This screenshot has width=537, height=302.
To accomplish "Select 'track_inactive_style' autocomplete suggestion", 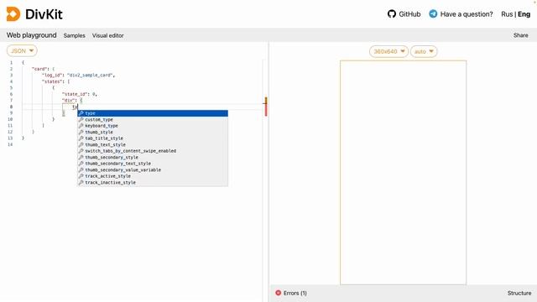I will (153, 183).
